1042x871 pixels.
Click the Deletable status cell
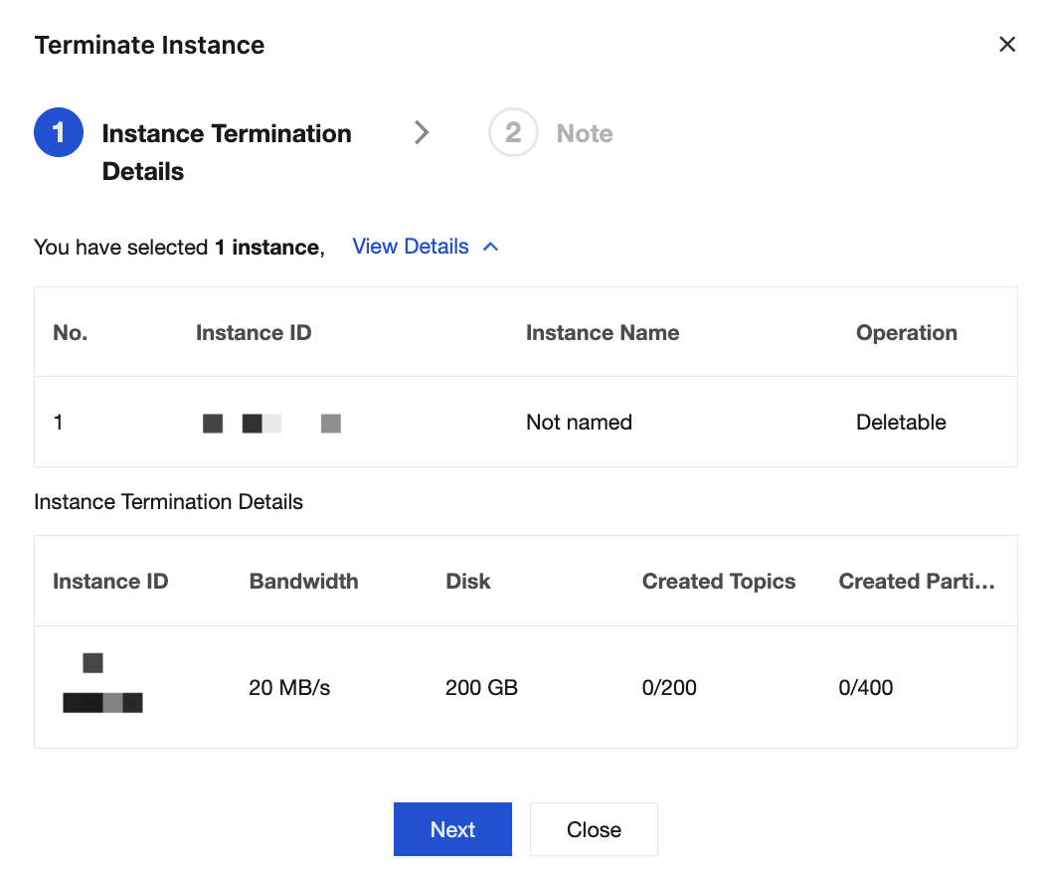(x=901, y=423)
